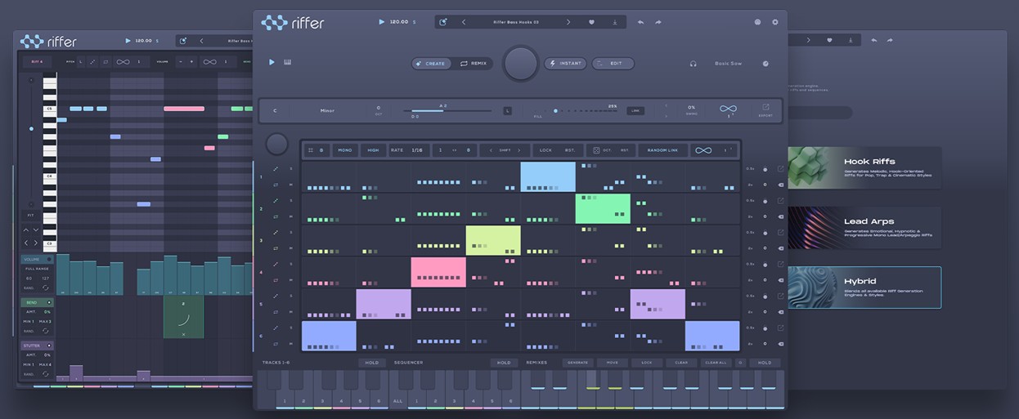1019x419 pixels.
Task: Toggle the Mono button in the sequencer toolbar
Action: click(x=345, y=150)
